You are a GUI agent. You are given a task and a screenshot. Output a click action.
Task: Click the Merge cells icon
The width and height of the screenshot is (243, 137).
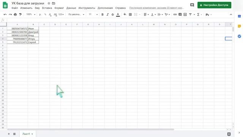[136, 14]
